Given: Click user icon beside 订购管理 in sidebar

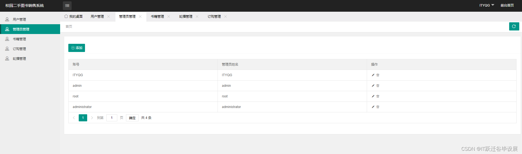Looking at the screenshot, I should (7, 49).
